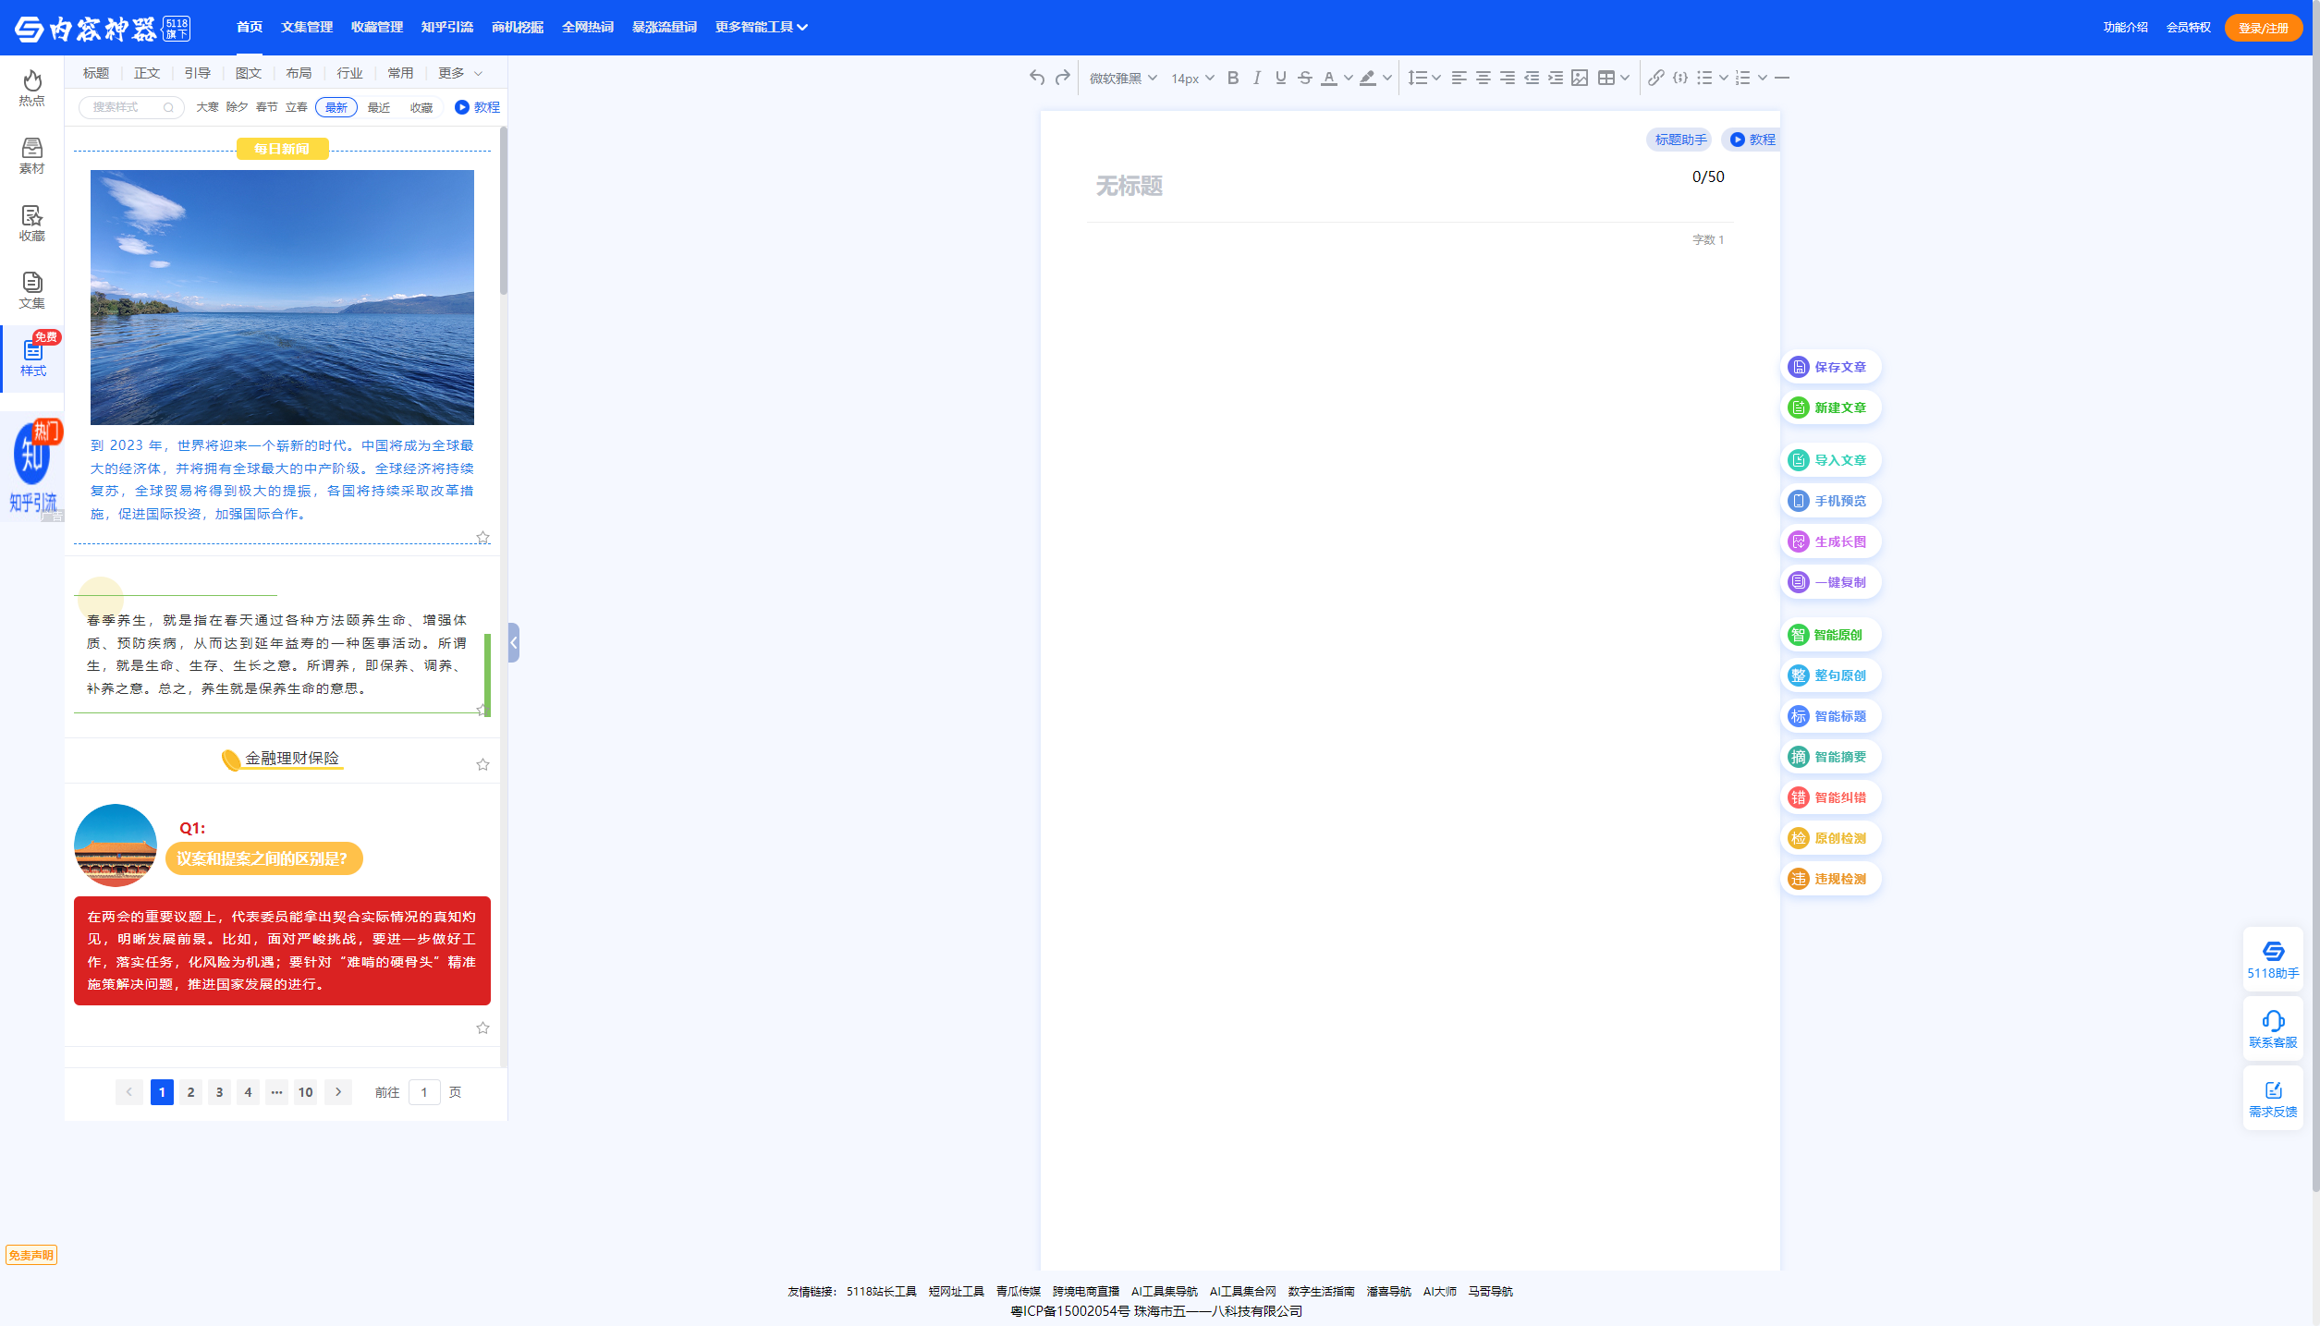The image size is (2320, 1326).
Task: Insert an image into the article
Action: click(x=1580, y=78)
